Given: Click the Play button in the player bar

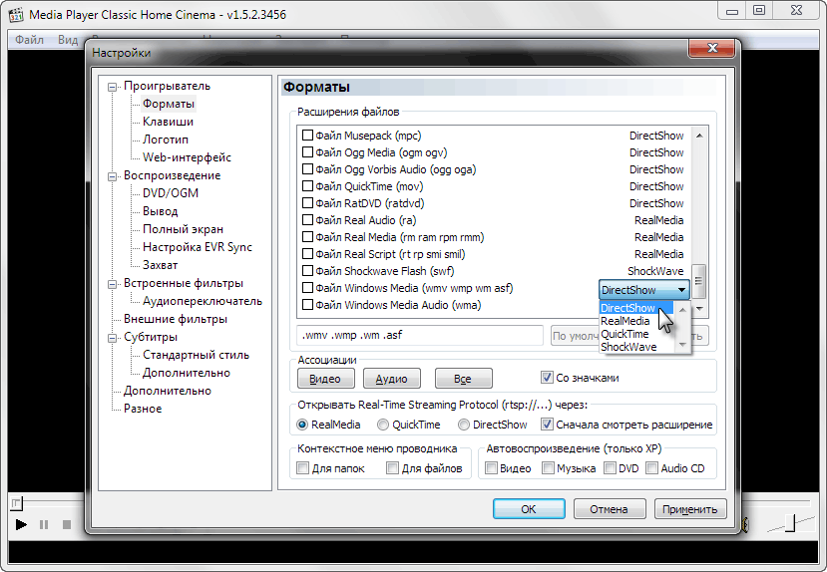Looking at the screenshot, I should [21, 524].
